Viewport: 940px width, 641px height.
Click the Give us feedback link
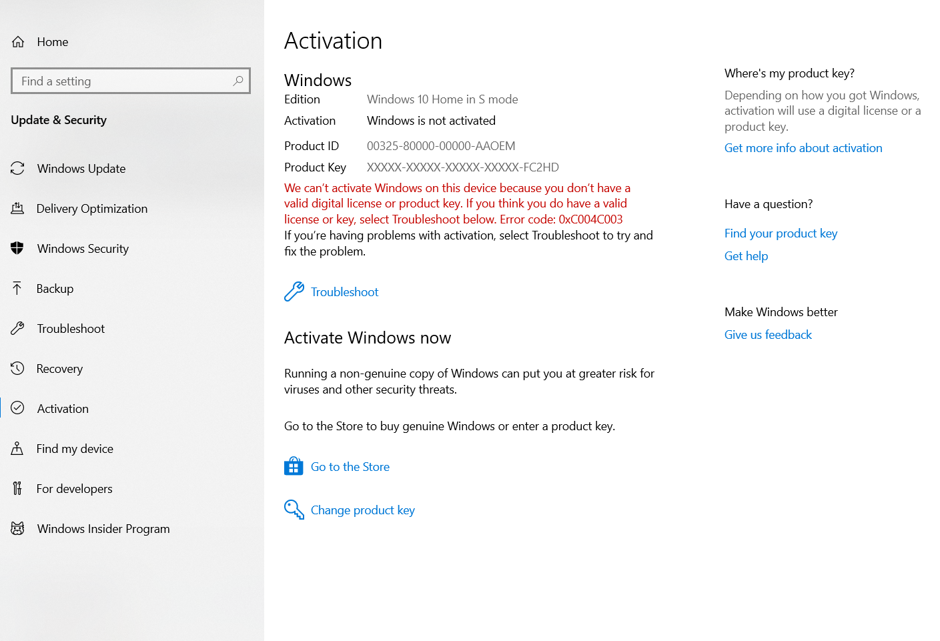click(768, 335)
